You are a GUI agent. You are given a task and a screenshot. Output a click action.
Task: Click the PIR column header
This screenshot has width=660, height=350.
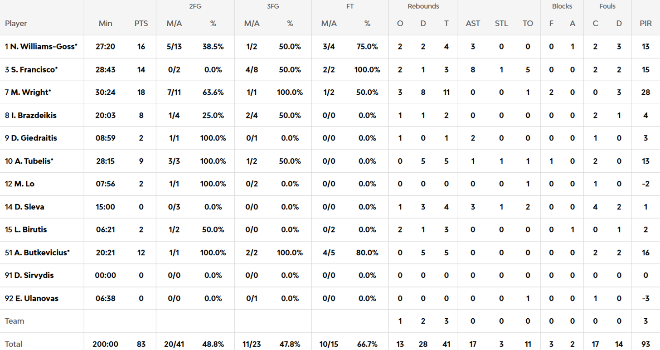point(645,24)
